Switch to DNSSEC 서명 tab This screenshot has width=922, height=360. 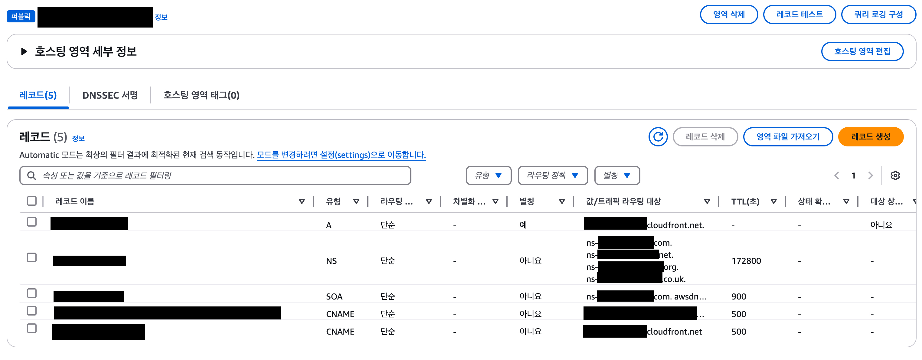110,95
